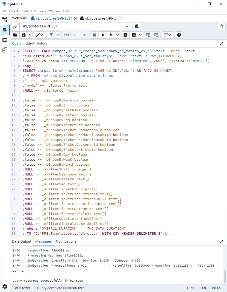The height and width of the screenshot is (292, 227).
Task: Open the save options dropdown arrow
Action: 30,35
